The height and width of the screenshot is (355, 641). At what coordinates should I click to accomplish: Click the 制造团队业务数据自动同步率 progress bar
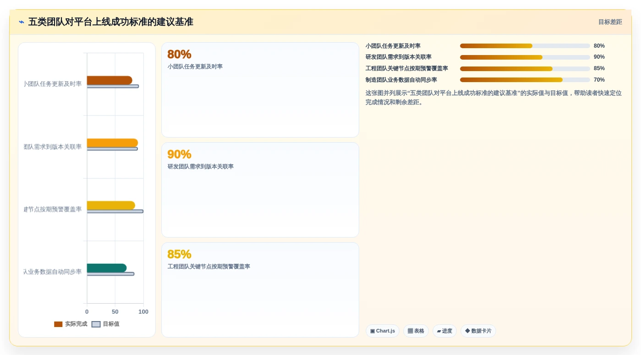(x=525, y=80)
